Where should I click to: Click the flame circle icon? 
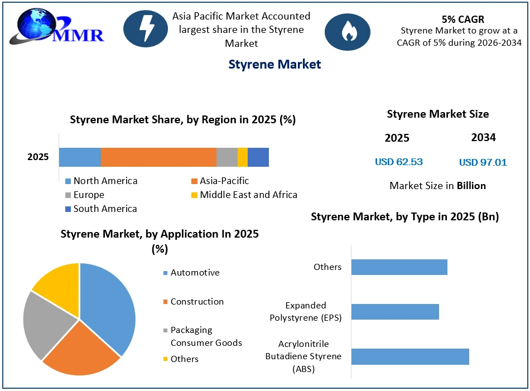(348, 32)
